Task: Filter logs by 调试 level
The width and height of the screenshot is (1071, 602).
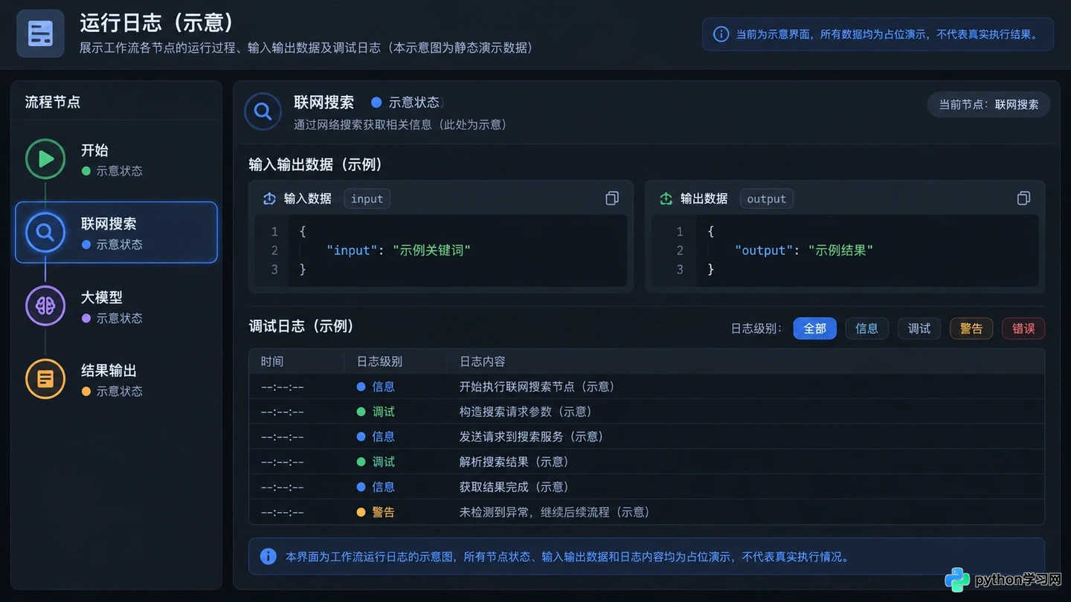Action: (x=919, y=328)
